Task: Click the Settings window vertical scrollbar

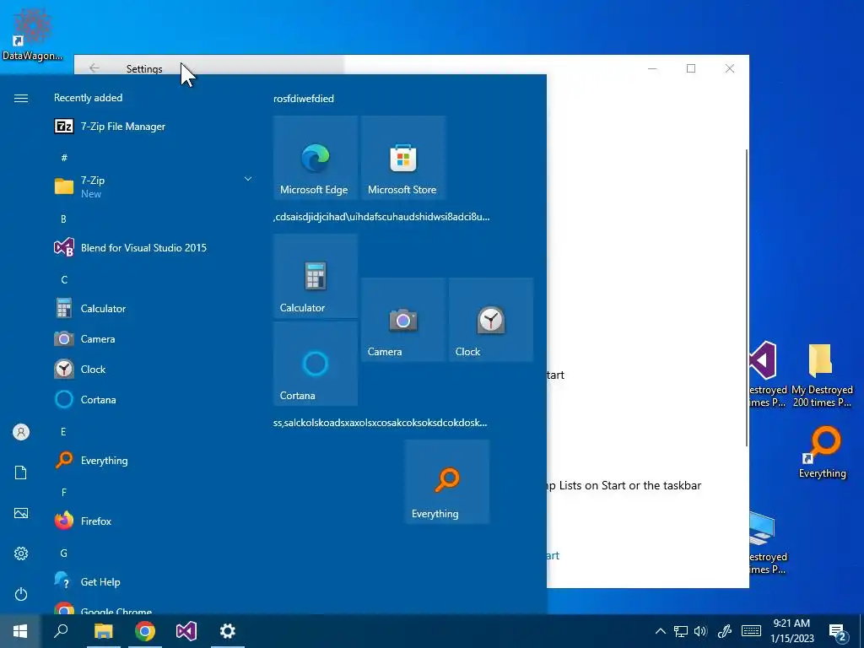Action: [x=747, y=298]
